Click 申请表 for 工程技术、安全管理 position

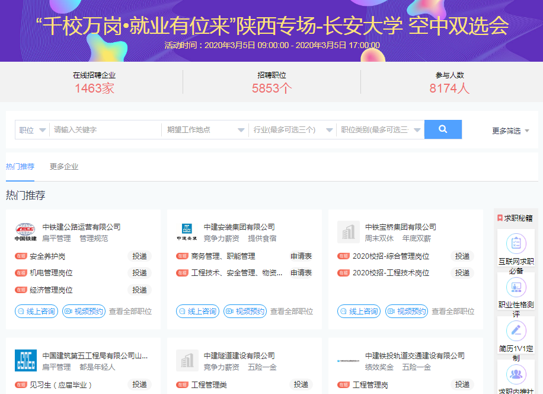301,273
